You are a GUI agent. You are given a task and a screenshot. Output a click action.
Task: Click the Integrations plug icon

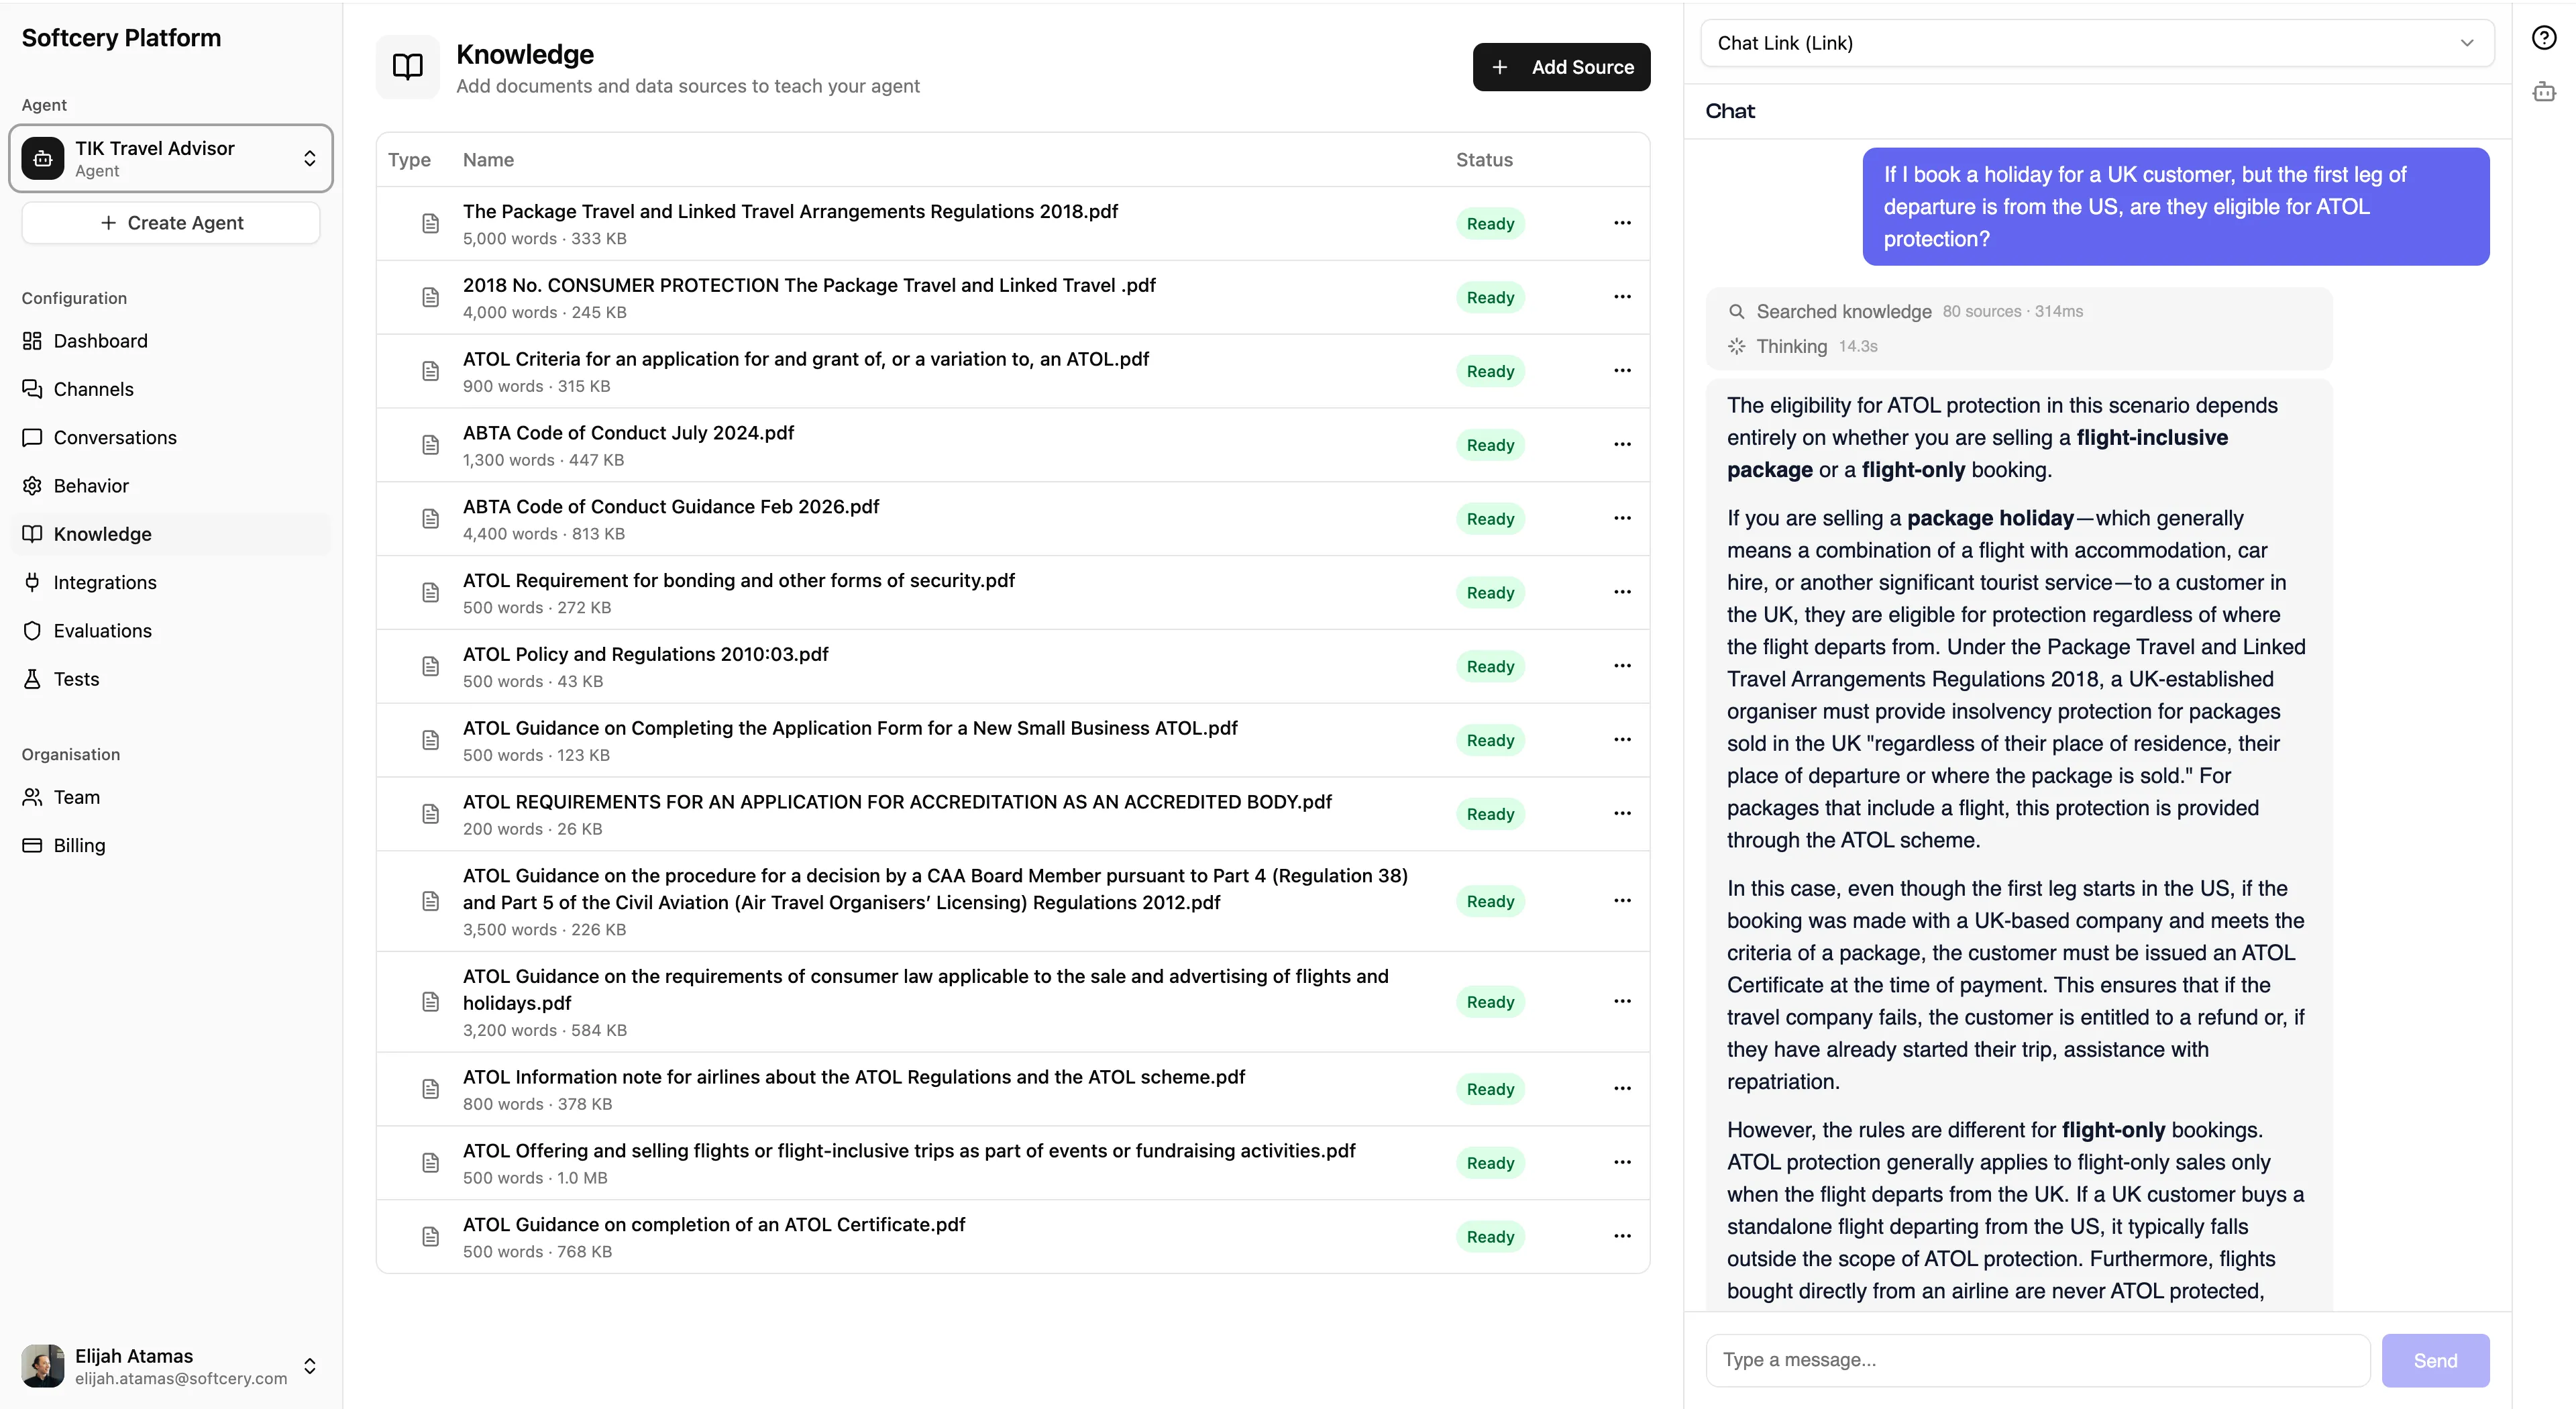(x=32, y=582)
